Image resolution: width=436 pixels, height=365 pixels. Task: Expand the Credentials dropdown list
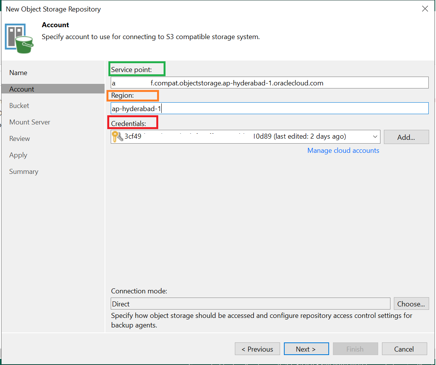coord(375,136)
